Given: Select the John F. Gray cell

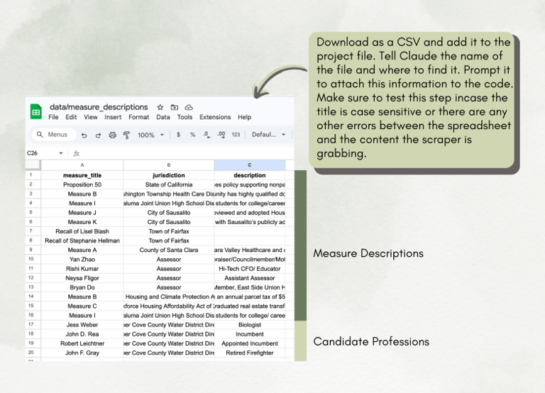Looking at the screenshot, I should (82, 353).
